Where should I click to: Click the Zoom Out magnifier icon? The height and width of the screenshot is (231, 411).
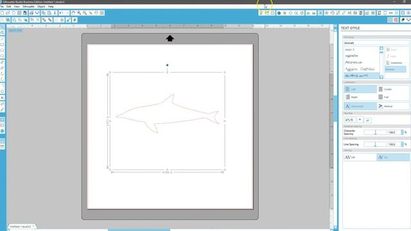pos(85,13)
